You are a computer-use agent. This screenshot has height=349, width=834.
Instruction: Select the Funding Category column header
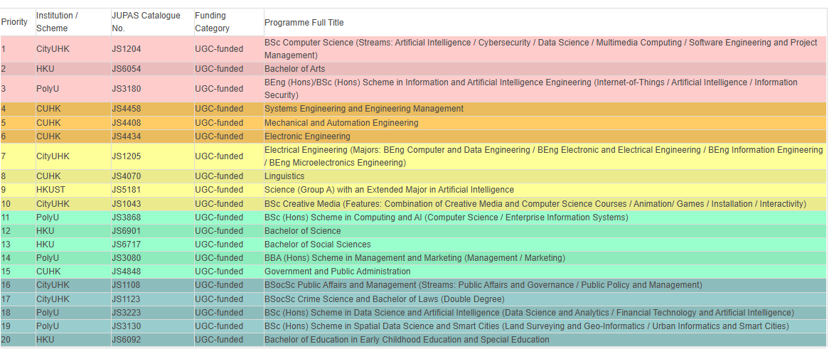coord(212,22)
